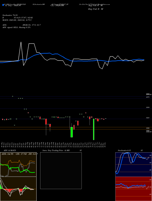Screen dimensions: 152x201
Task: Click the 1075 price axis label
Action: [x=148, y=97]
